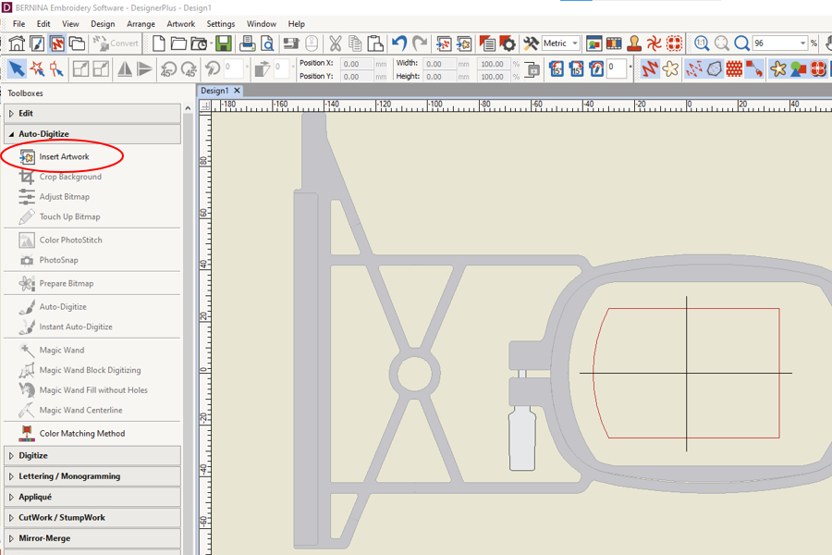Toggle the proportional scaling lock icon

(x=532, y=69)
